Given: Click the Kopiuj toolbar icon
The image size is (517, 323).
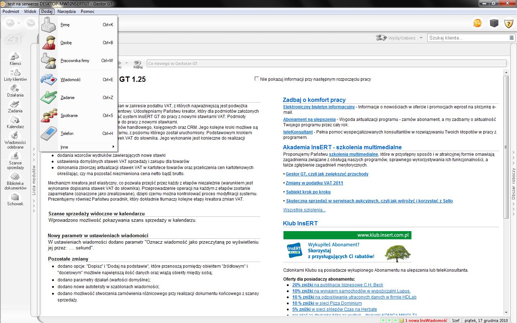Looking at the screenshot, I should pyautogui.click(x=138, y=64).
